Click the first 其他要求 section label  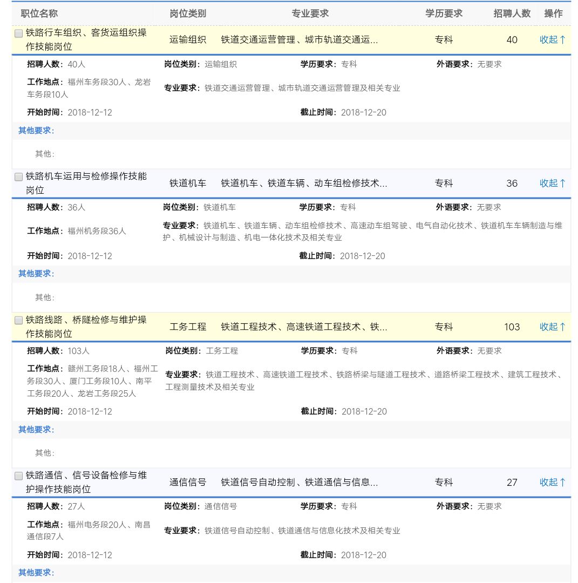(36, 131)
